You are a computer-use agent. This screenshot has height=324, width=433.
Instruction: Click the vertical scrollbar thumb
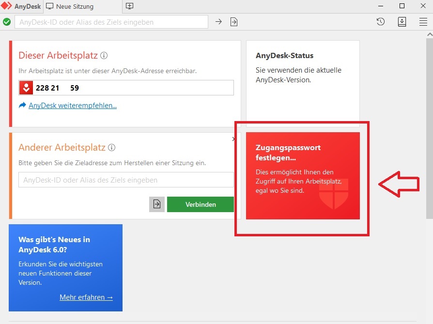[x=430, y=128]
